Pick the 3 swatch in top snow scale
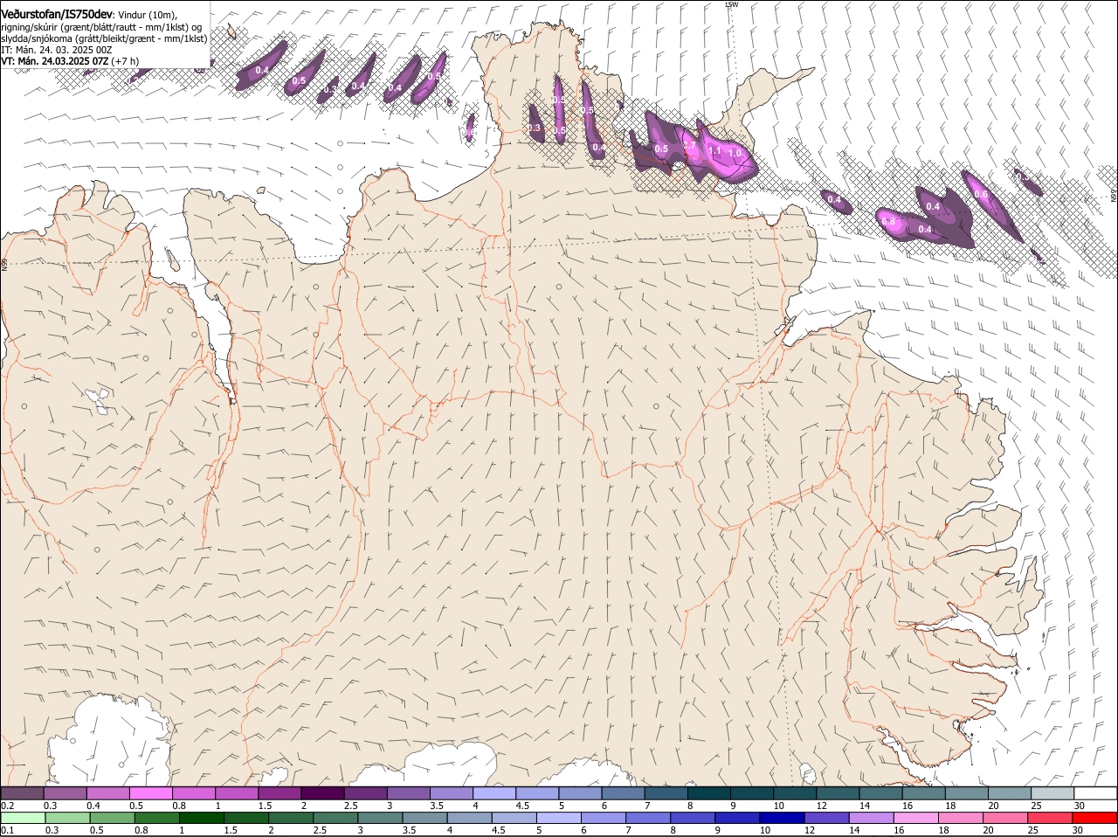 click(408, 793)
